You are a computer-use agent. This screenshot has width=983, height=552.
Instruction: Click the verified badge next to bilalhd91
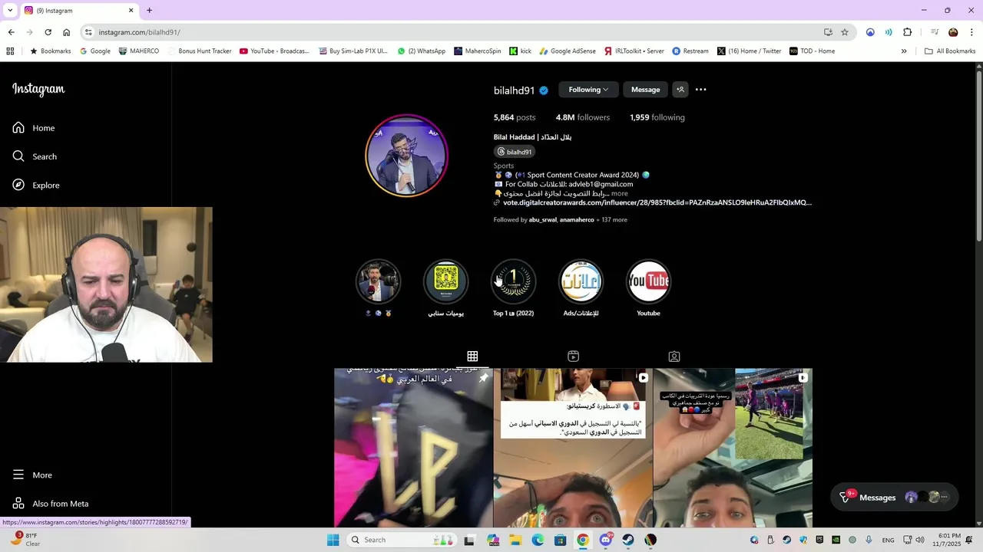(x=544, y=90)
